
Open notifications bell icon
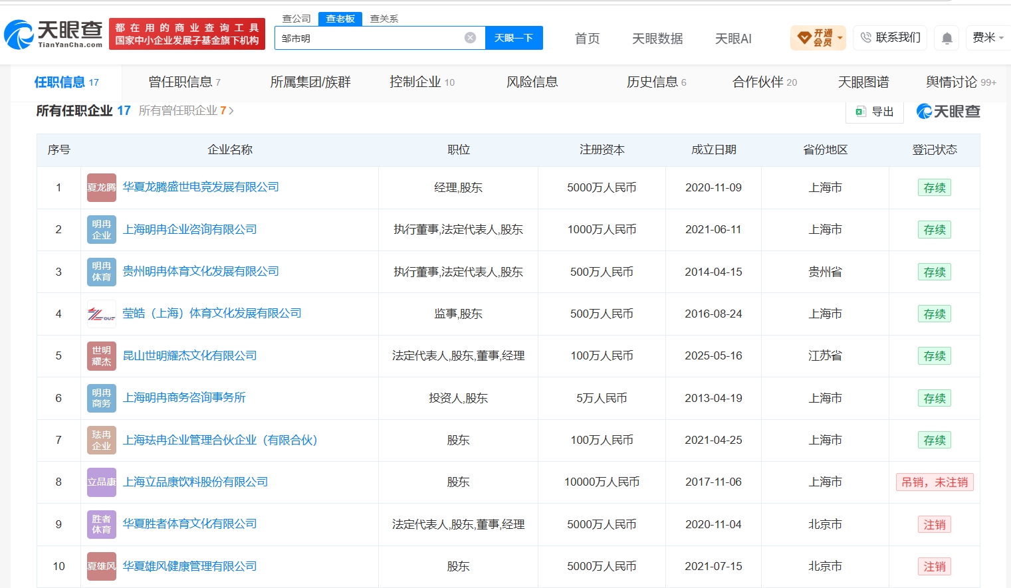947,39
